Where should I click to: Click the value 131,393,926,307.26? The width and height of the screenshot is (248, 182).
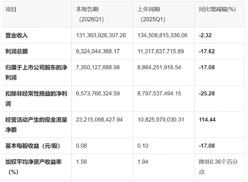coord(101,35)
